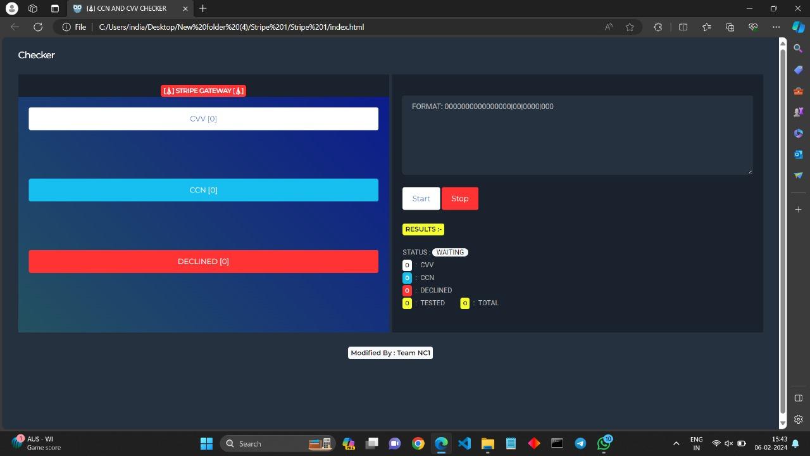Customize sidebar with plus icon
Image resolution: width=810 pixels, height=456 pixels.
798,209
